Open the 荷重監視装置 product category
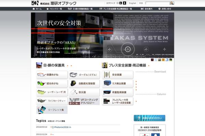 pyautogui.click(x=118, y=92)
